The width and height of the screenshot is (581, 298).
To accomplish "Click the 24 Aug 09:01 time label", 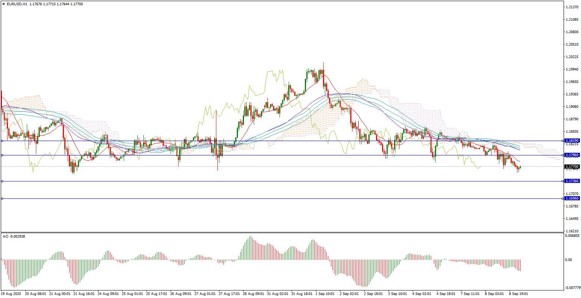I will click(108, 293).
